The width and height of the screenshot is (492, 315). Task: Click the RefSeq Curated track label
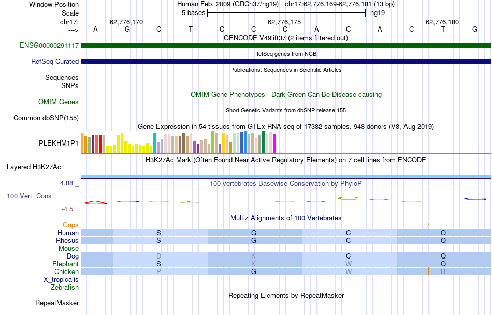coord(55,62)
